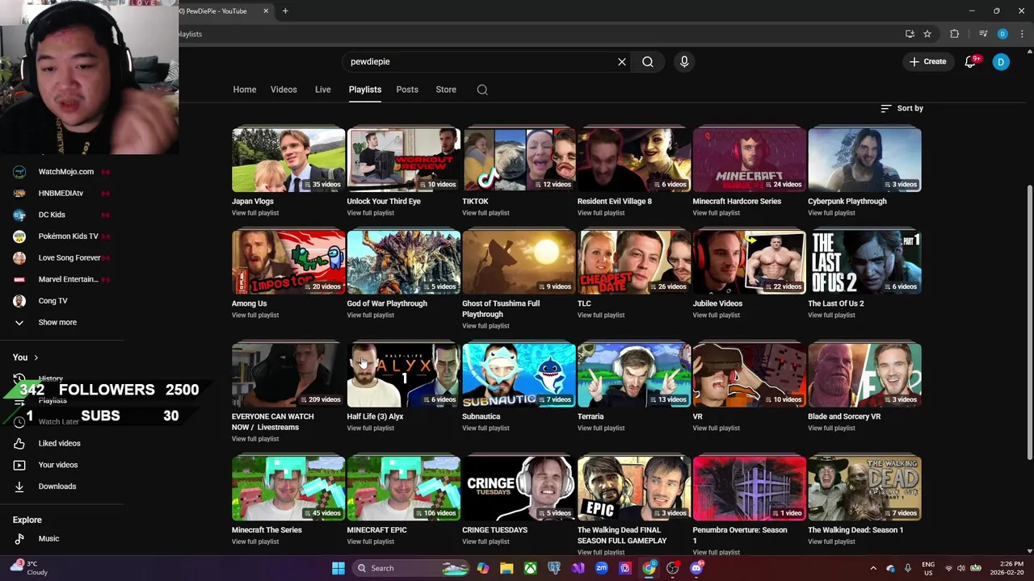Image resolution: width=1034 pixels, height=581 pixels.
Task: Open the account avatar menu
Action: coord(1001,61)
